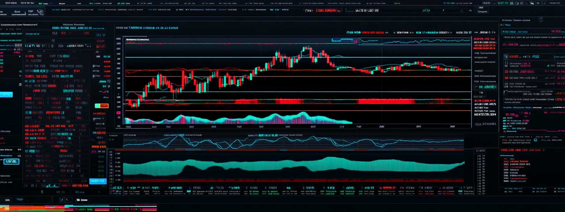The width and height of the screenshot is (565, 212).
Task: Click the cyan outlined button in lower left panel
Action: pyautogui.click(x=11, y=161)
